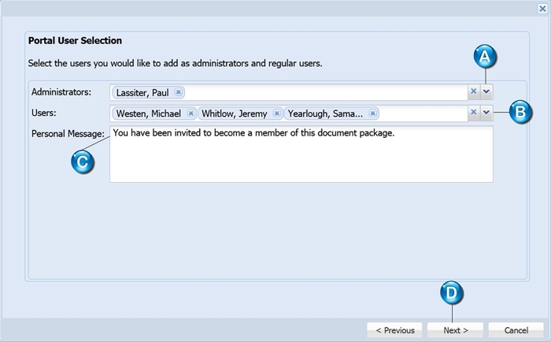Remove Yearlough, Sama... tag from Users
The width and height of the screenshot is (551, 342).
[x=373, y=113]
